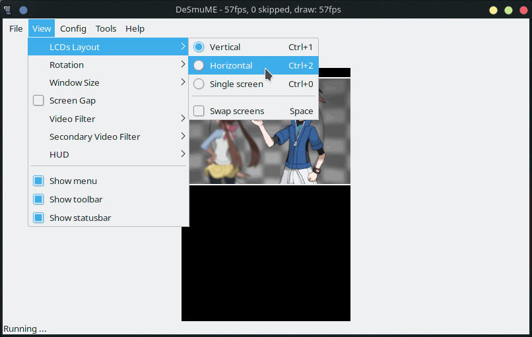Toggle the Show menu checkbox
Viewport: 532px width, 337px height.
tap(38, 181)
